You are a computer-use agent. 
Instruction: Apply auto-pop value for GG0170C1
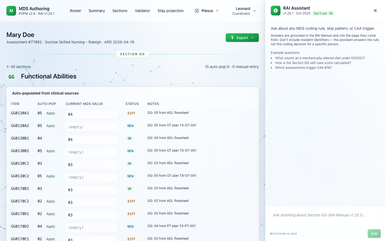pyautogui.click(x=51, y=201)
